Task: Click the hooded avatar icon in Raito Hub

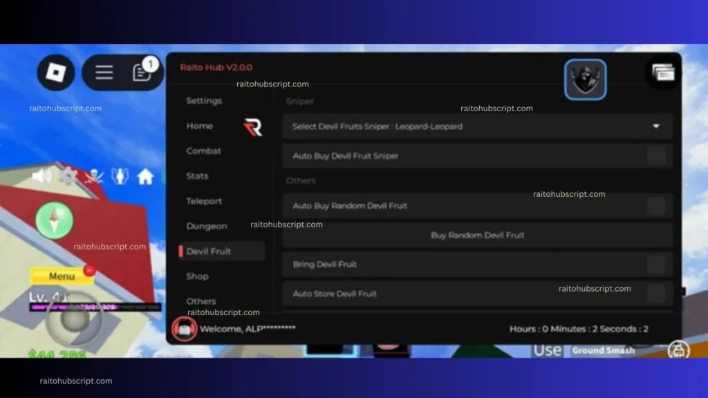Action: (585, 79)
